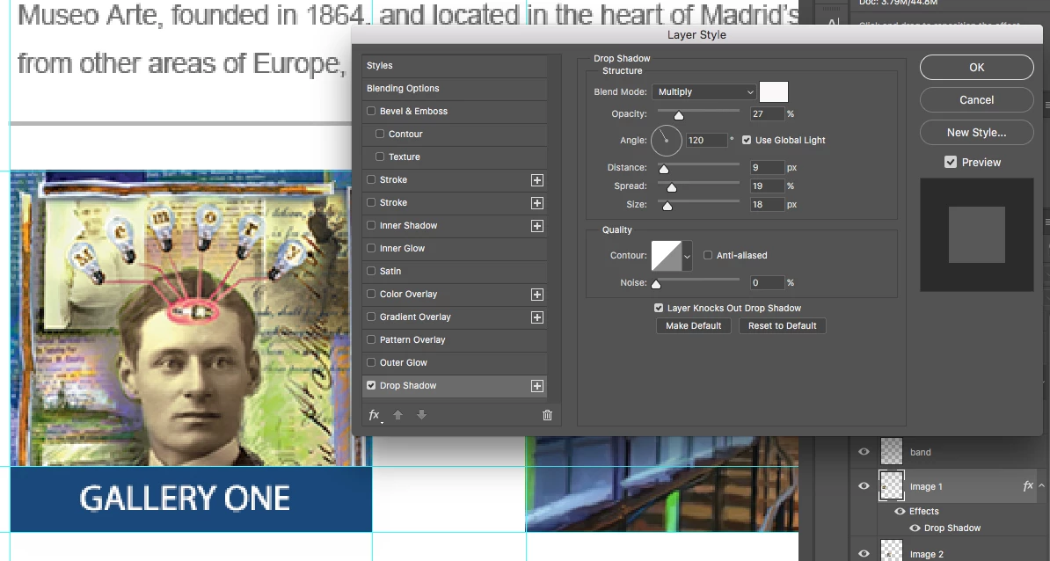Click Make Default button
Image resolution: width=1050 pixels, height=561 pixels.
[x=693, y=326]
